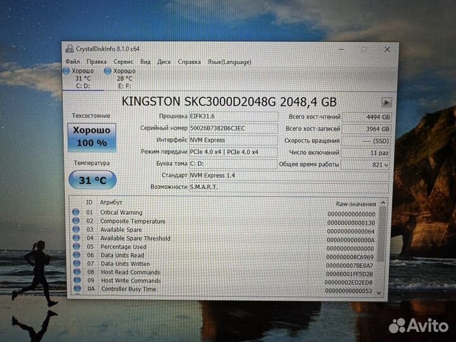The image size is (456, 342).
Task: Click the Буква тома field C: D:
Action: [x=233, y=164]
